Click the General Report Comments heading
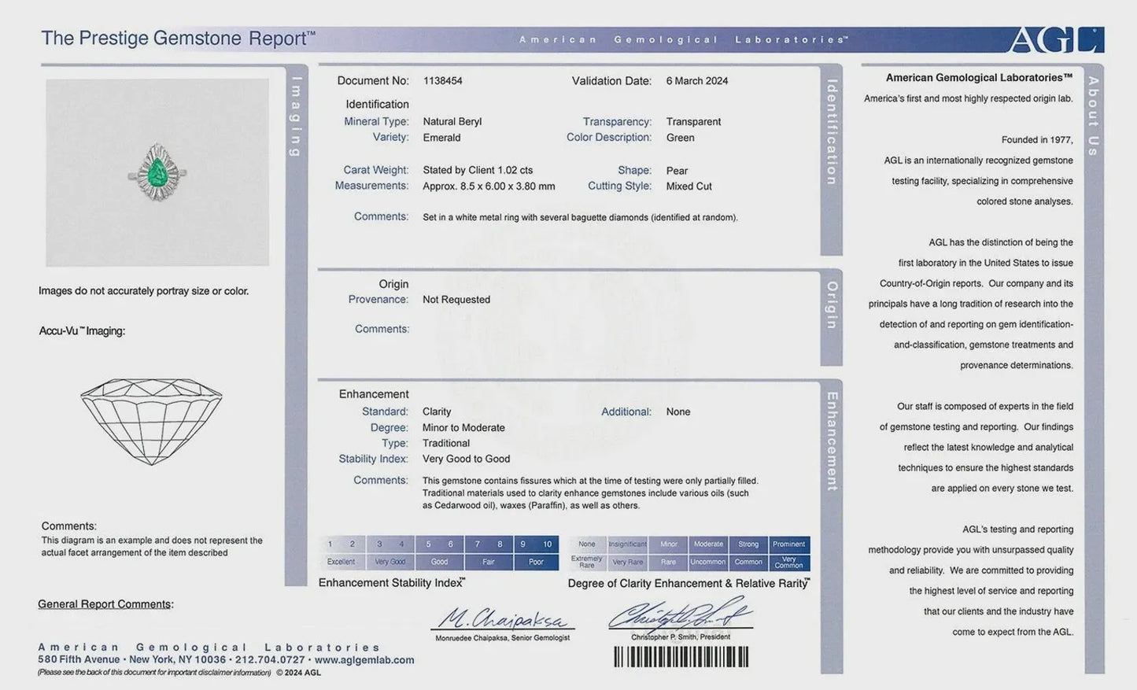Screen dimensions: 1137x690 tap(105, 604)
